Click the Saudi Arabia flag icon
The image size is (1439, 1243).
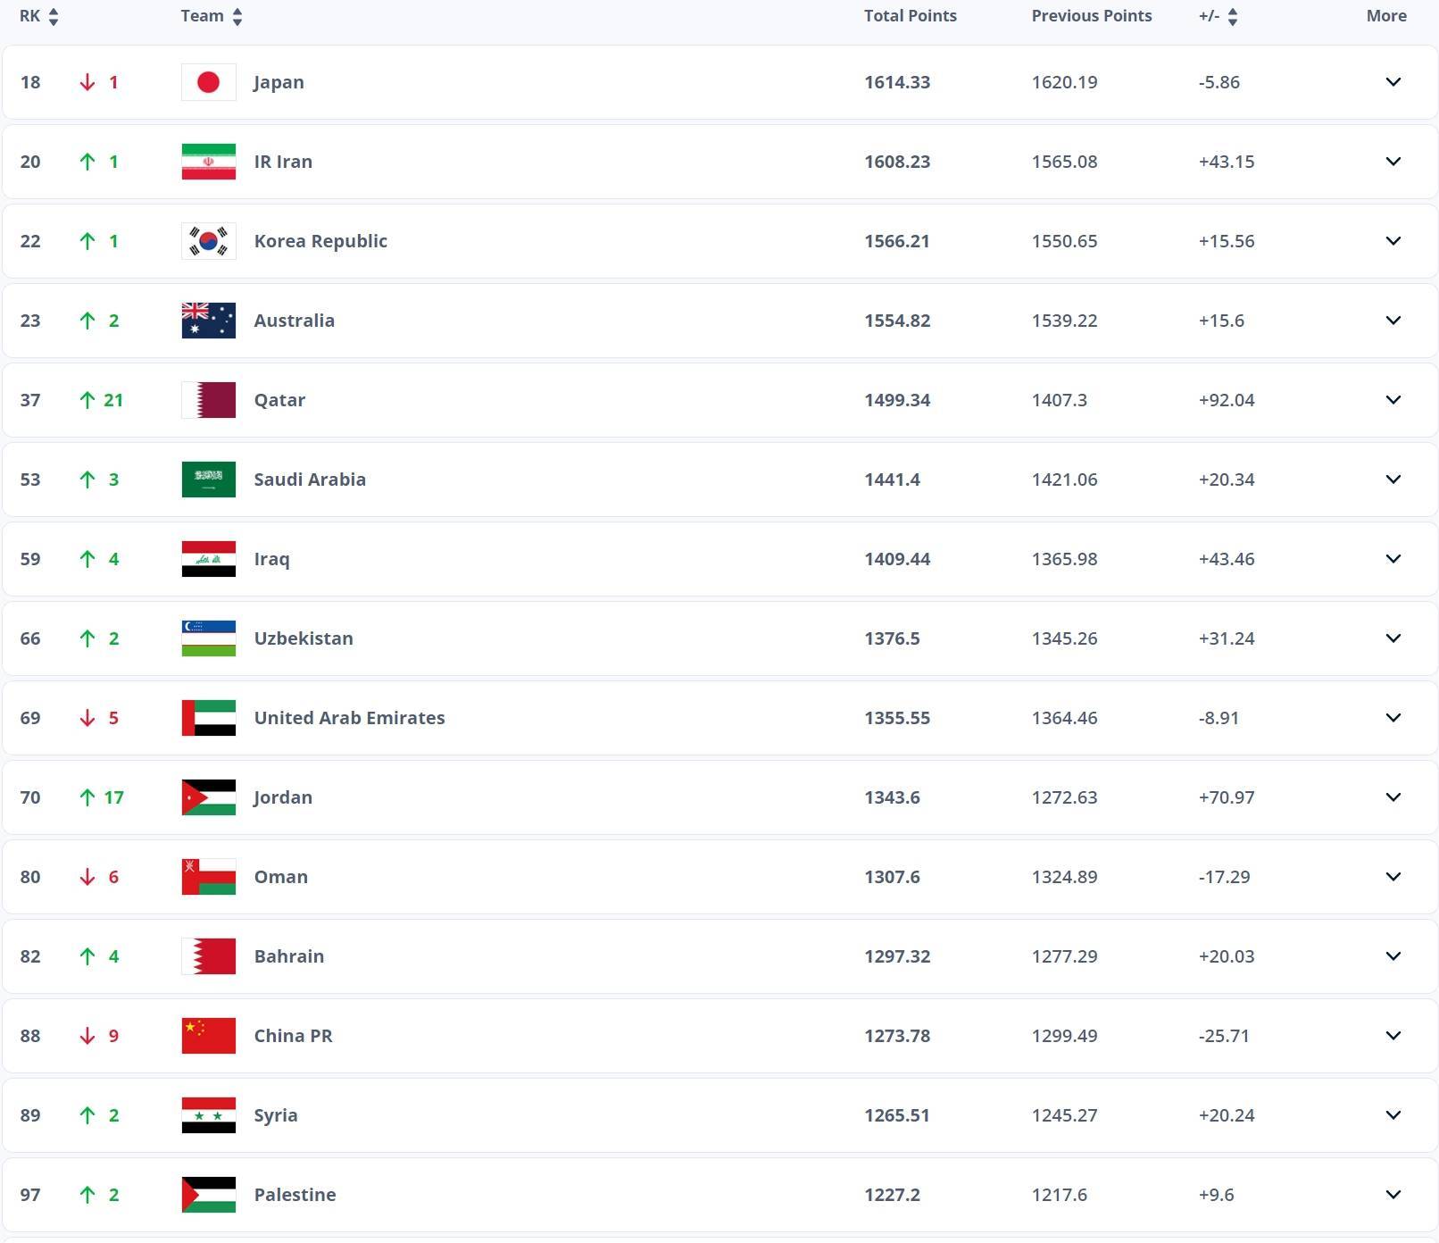(208, 480)
